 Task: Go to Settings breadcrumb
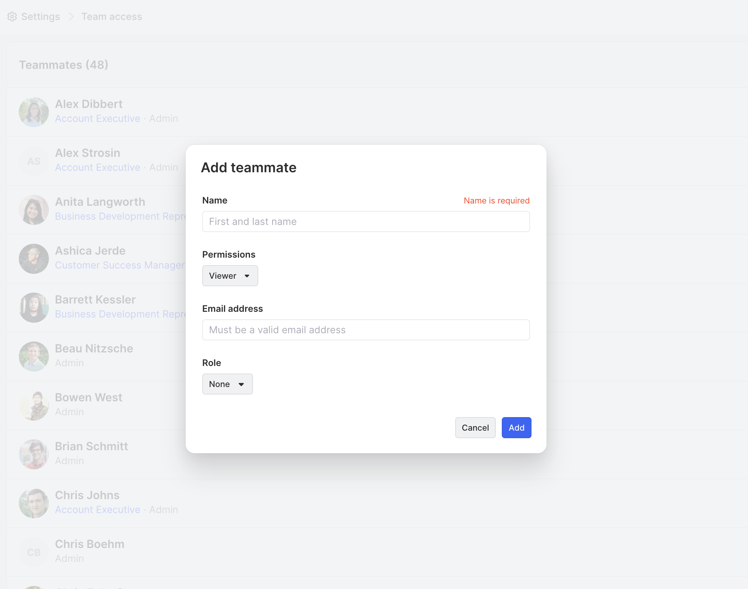pyautogui.click(x=41, y=17)
